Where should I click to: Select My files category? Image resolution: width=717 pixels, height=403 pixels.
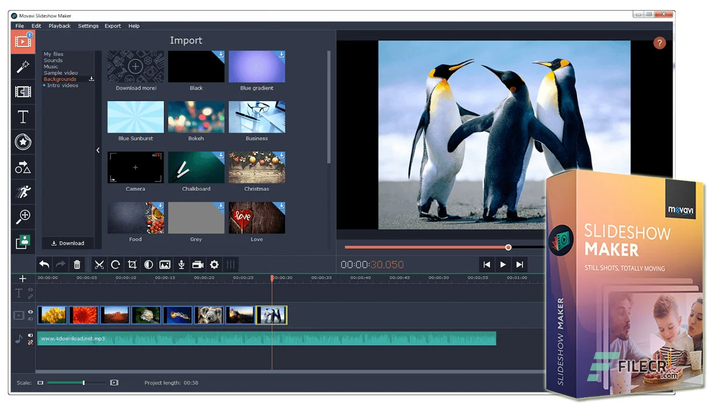tap(54, 54)
